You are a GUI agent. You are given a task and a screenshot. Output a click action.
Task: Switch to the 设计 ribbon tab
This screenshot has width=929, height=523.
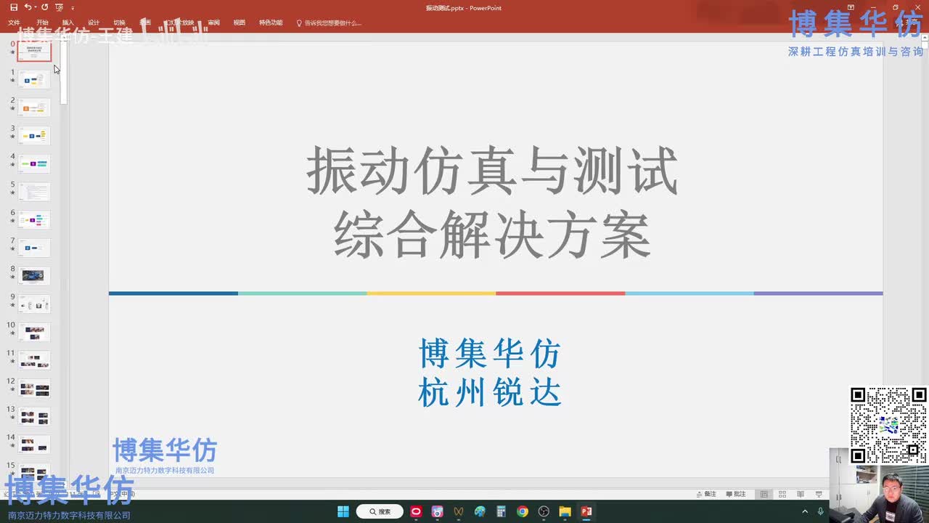(94, 23)
